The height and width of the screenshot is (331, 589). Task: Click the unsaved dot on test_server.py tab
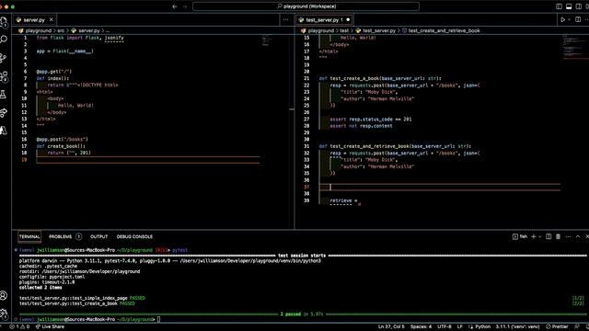tap(348, 19)
